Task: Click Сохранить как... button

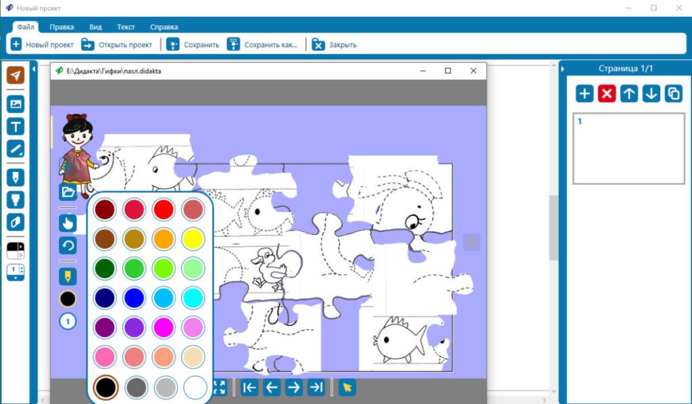Action: (x=263, y=45)
